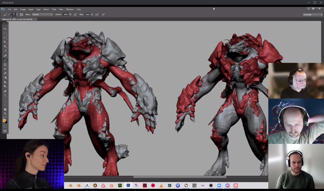This screenshot has height=191, width=324.
Task: Select the History Brush tool
Action: click(5, 69)
